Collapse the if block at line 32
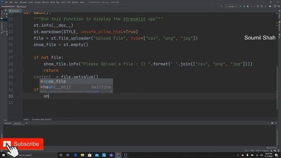This screenshot has width=281, height=158. [x=22, y=90]
